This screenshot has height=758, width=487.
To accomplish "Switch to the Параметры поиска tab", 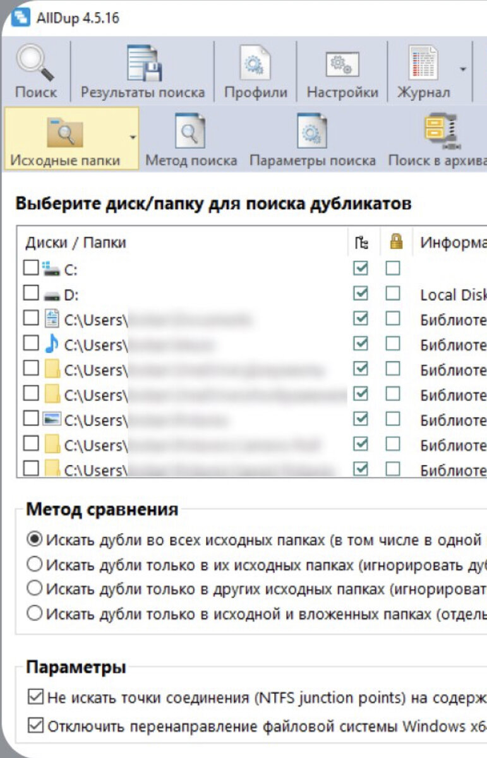I will coord(312,138).
